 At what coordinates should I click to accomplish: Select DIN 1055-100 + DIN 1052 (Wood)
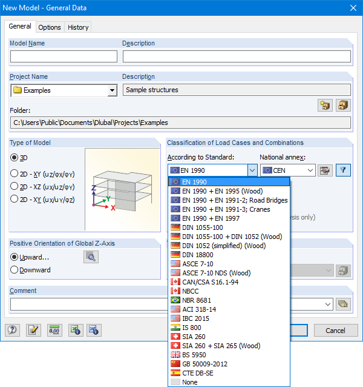[229, 237]
